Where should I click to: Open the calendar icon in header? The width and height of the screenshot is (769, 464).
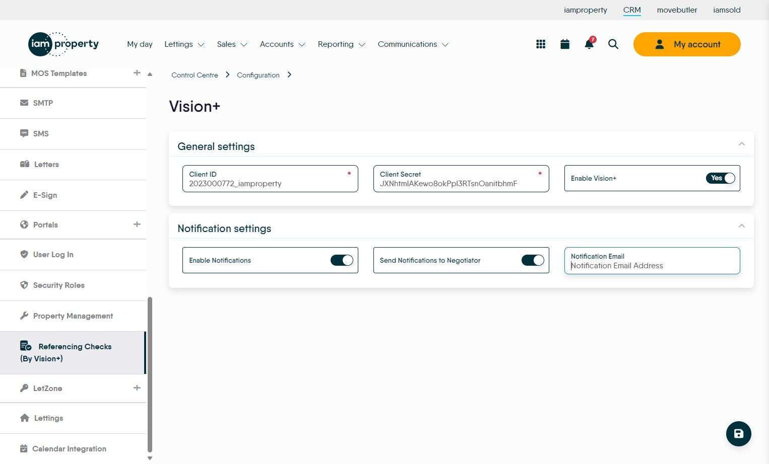565,44
